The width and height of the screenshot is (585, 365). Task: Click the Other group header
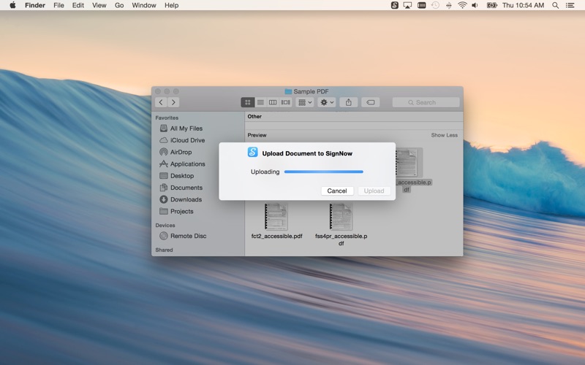pos(254,117)
